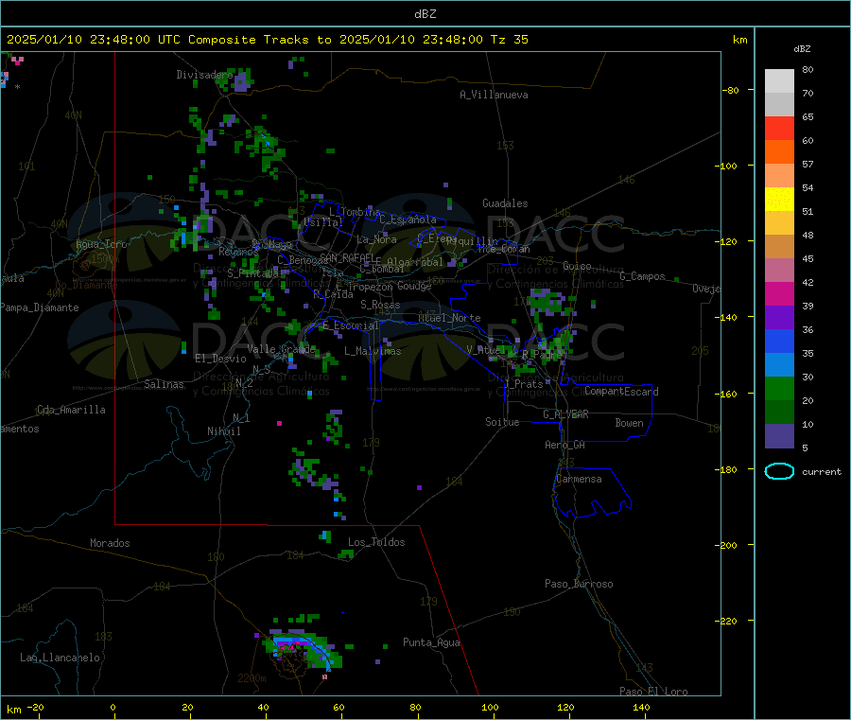Click the 'Los_Toldos' map label
The height and width of the screenshot is (720, 851).
click(x=376, y=542)
